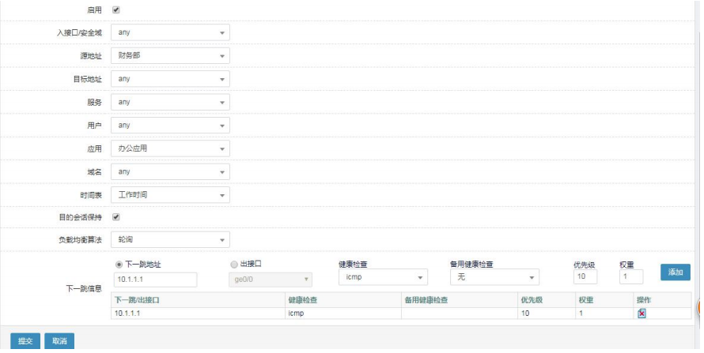
Task: Click the 添加 button
Action: point(676,272)
